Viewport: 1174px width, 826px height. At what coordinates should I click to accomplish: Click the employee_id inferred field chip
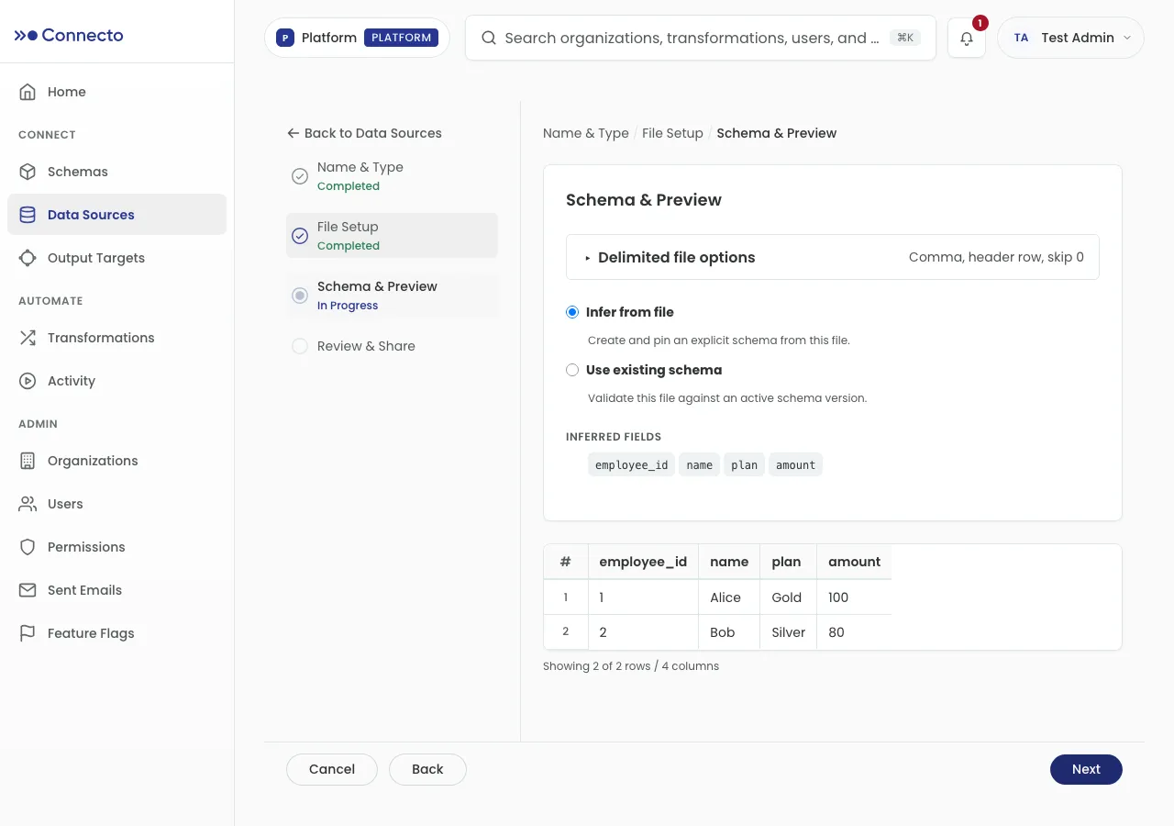click(631, 464)
